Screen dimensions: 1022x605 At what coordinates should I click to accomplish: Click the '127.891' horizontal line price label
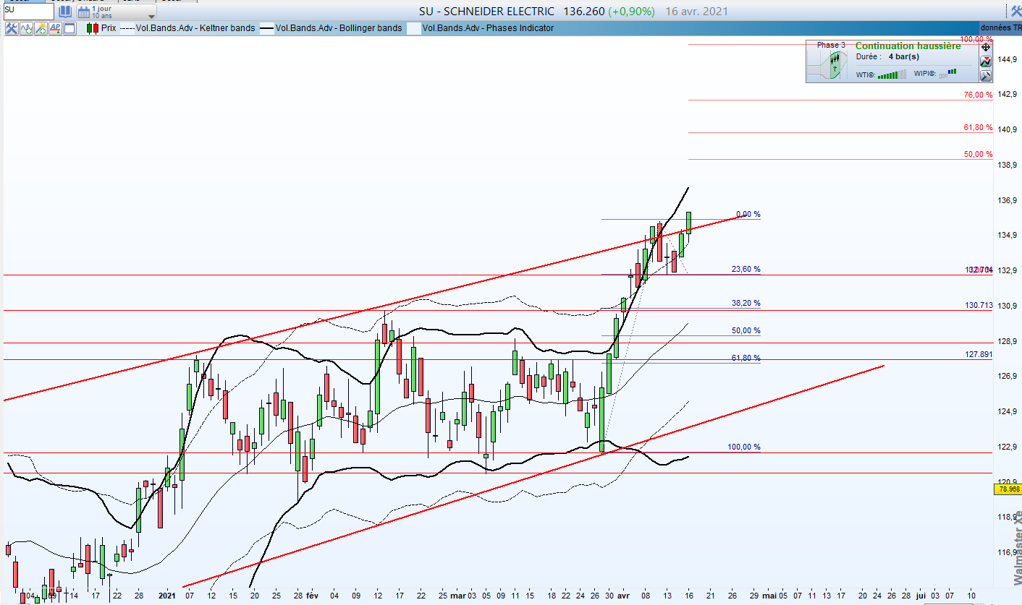(979, 354)
